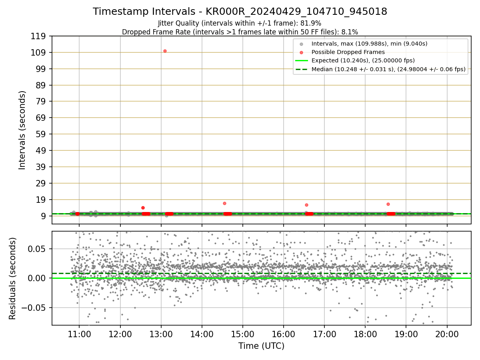This screenshot has height=360, width=480.
Task: Click the x-axis tick label '14:00'
Action: 202,334
